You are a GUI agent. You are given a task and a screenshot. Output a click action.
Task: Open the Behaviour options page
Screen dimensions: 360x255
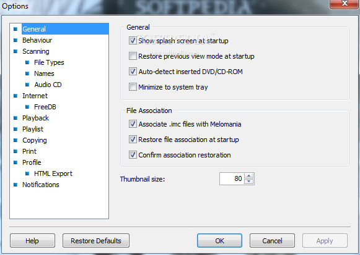[37, 40]
